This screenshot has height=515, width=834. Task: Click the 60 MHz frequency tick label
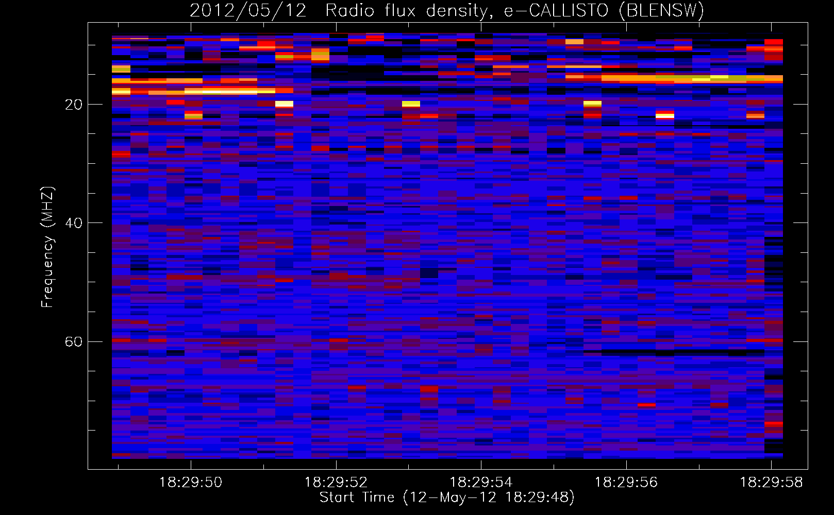pos(73,341)
